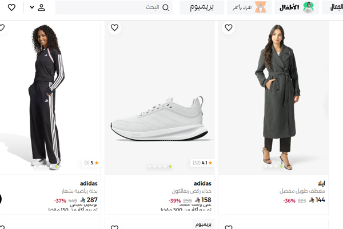Click the user account icon
Image resolution: width=343 pixels, height=229 pixels.
click(42, 7)
